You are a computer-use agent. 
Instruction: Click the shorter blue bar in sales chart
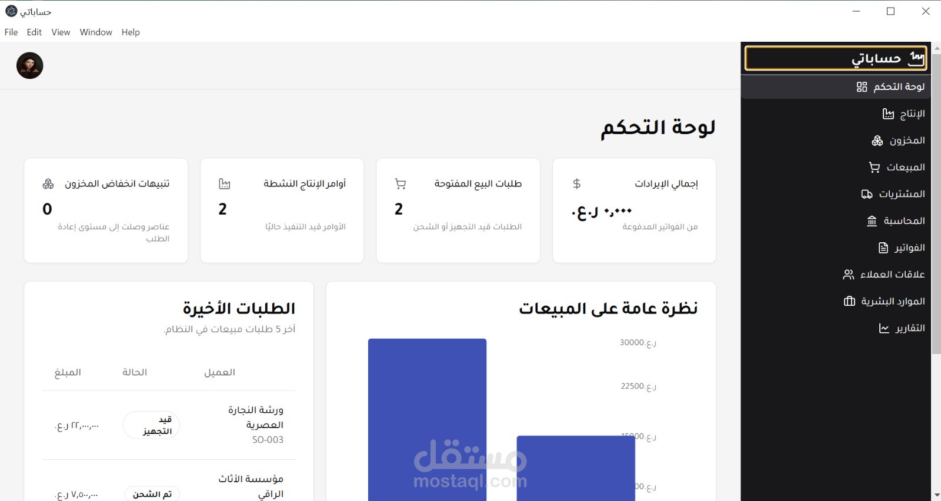point(576,469)
